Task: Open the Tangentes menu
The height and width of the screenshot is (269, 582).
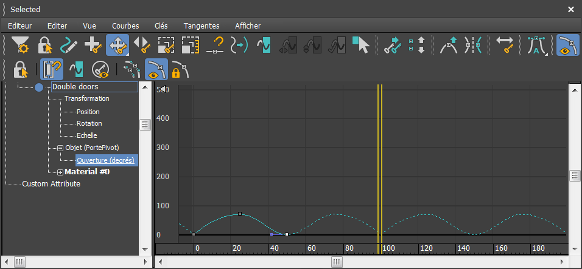Action: click(202, 26)
